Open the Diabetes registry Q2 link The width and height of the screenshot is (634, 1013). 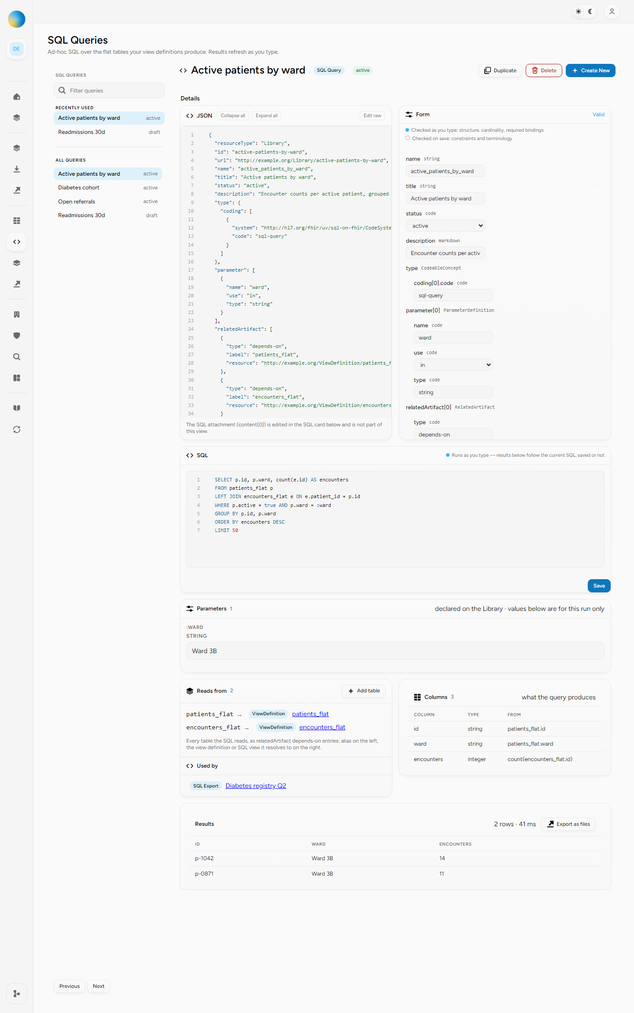pos(256,786)
